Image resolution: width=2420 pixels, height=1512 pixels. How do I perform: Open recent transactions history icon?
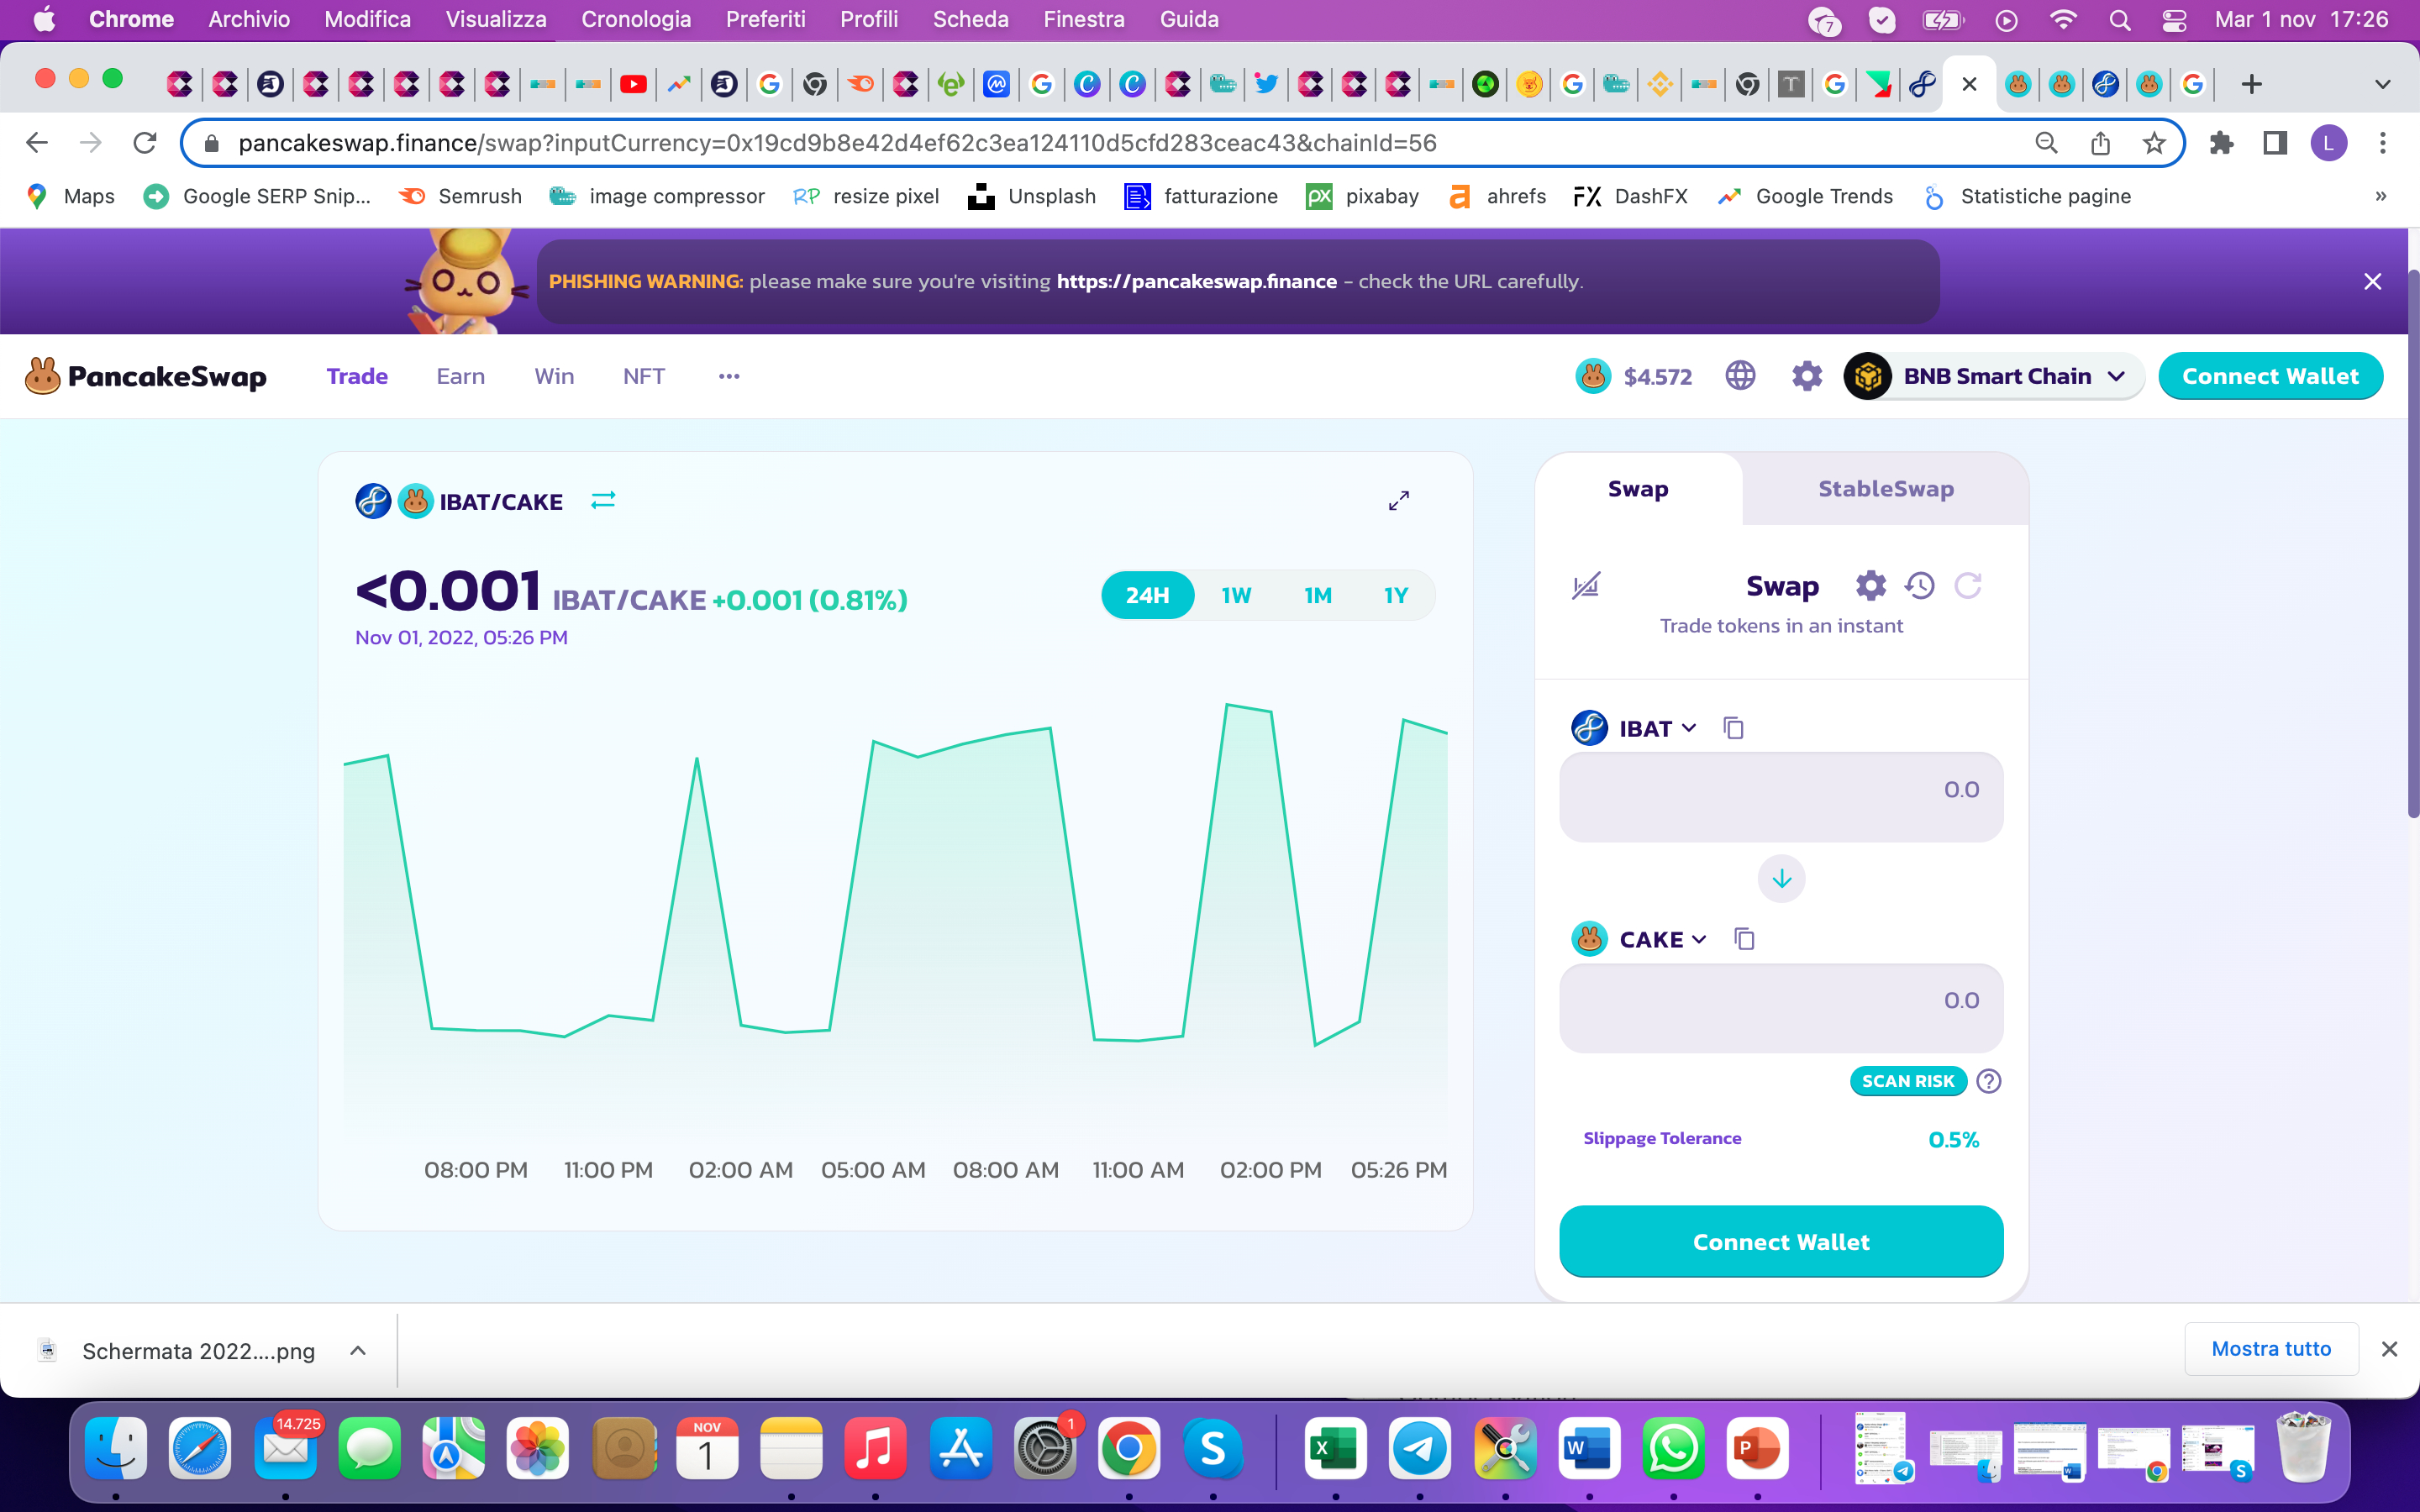coord(1919,586)
